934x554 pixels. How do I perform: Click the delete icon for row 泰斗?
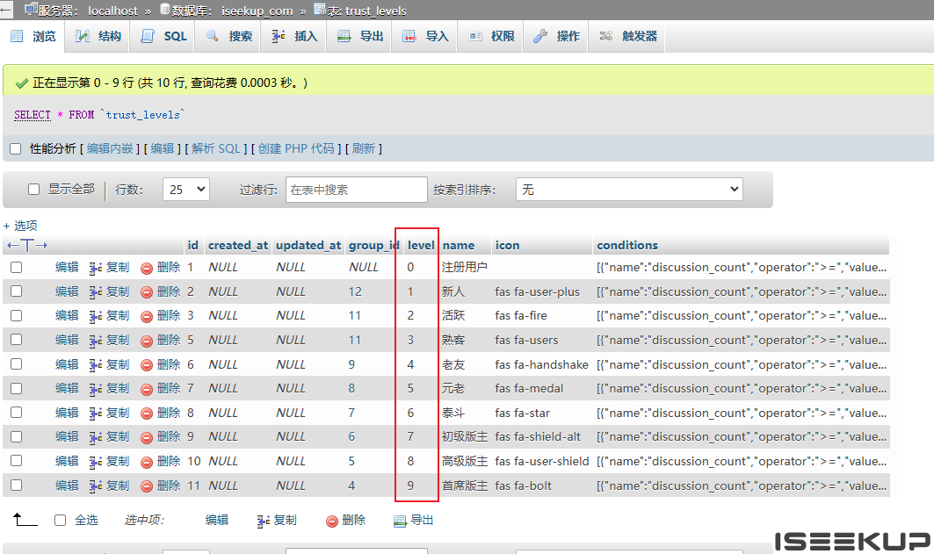[x=147, y=414]
